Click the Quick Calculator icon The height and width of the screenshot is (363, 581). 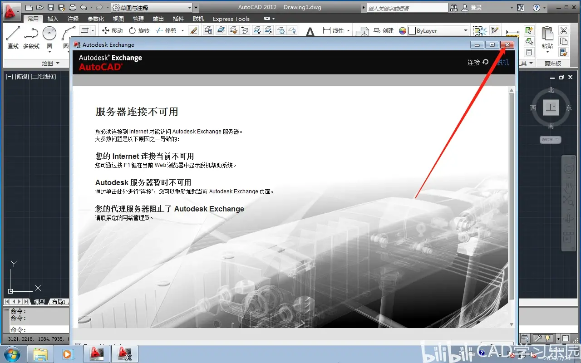click(x=529, y=53)
